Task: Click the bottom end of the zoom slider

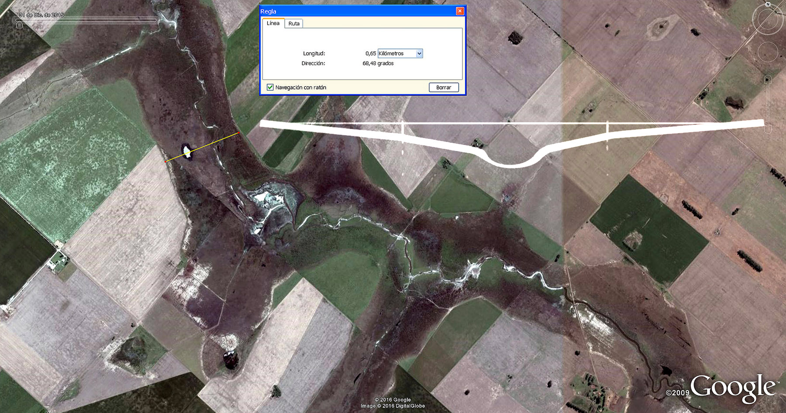Action: 768,130
